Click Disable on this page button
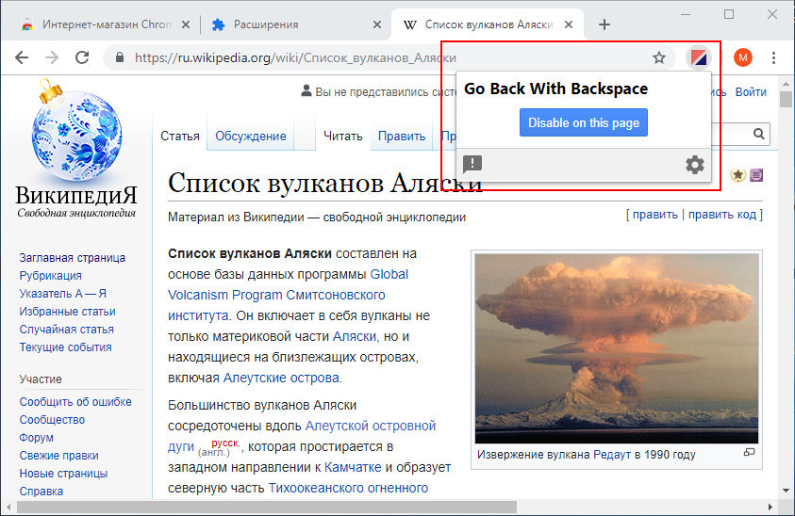This screenshot has height=516, width=795. (583, 122)
